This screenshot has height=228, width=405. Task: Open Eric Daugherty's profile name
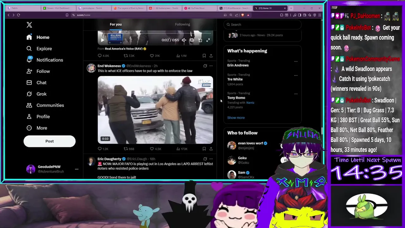(109, 159)
